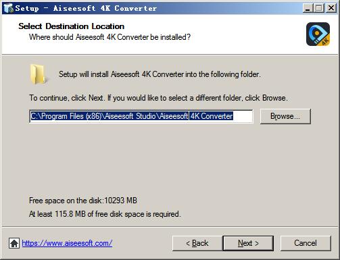Open the https://www.aiseesoft.com/ link
Image resolution: width=340 pixels, height=260 pixels.
67,243
